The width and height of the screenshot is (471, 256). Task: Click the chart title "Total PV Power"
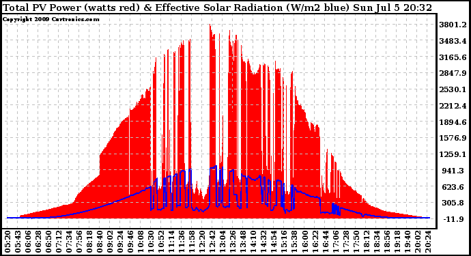42,8
